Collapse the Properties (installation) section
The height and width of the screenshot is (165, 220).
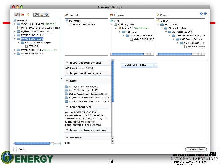click(x=67, y=73)
